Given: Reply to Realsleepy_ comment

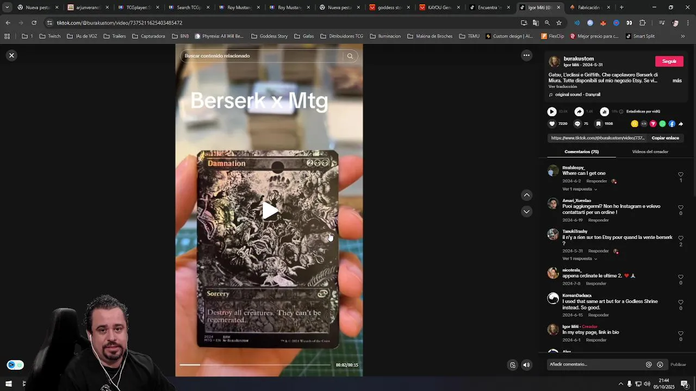Looking at the screenshot, I should [x=596, y=181].
